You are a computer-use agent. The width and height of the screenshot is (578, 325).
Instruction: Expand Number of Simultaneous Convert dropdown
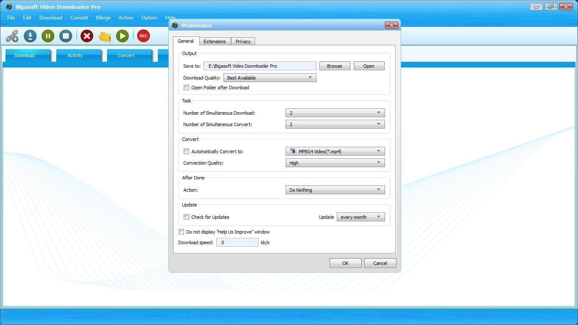(x=335, y=124)
